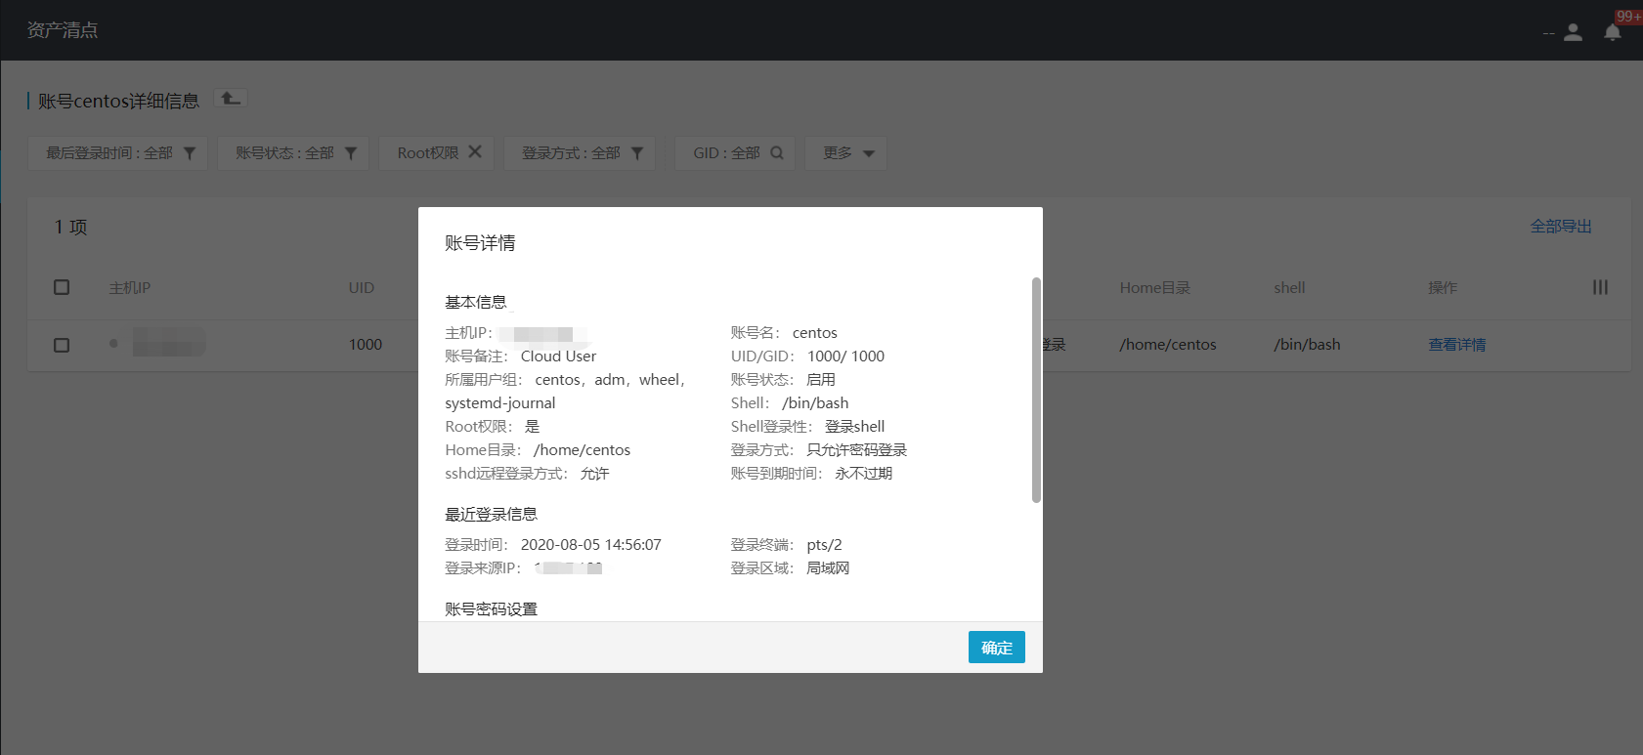Check the row checkbox for UID 1000
Image resolution: width=1643 pixels, height=755 pixels.
[x=62, y=345]
